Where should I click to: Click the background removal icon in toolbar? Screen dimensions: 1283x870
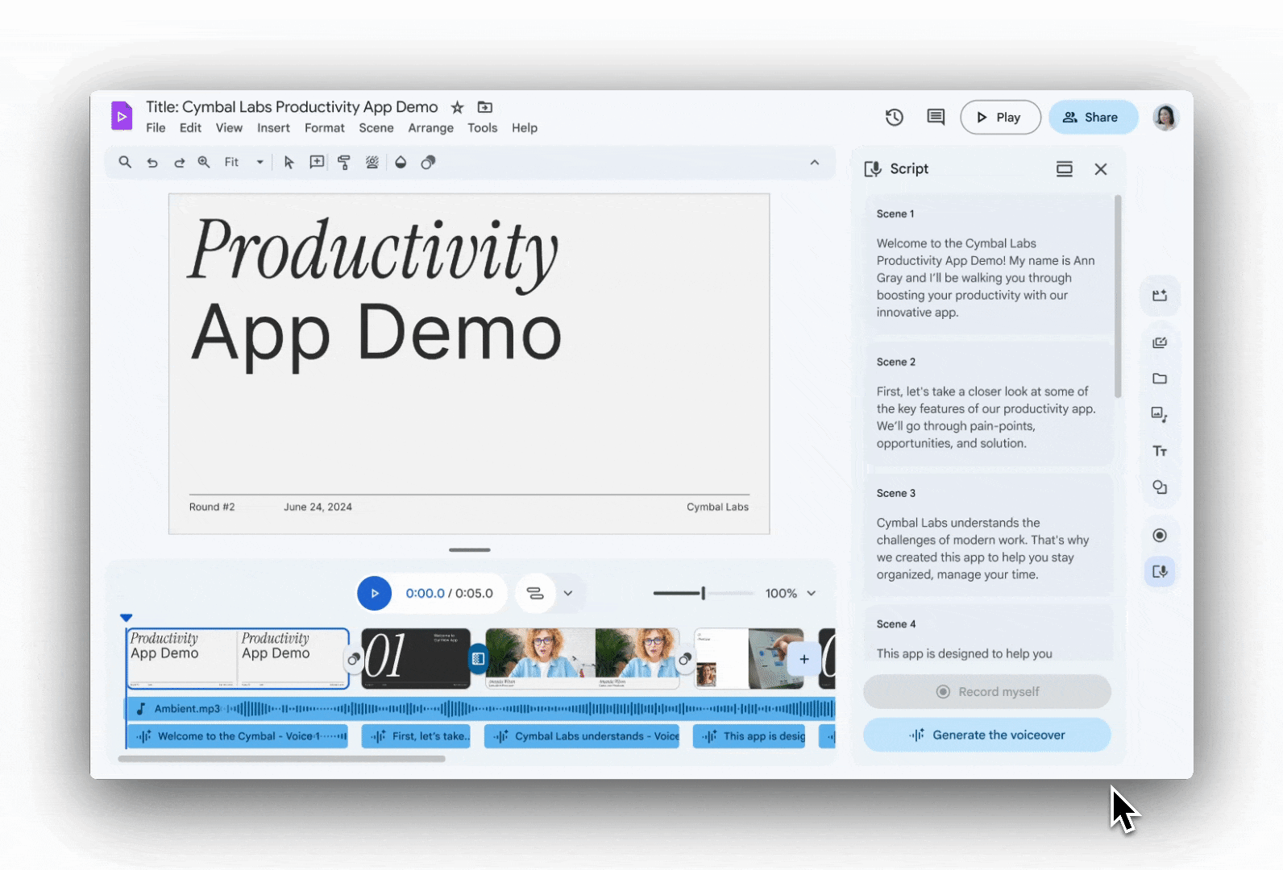click(x=372, y=162)
